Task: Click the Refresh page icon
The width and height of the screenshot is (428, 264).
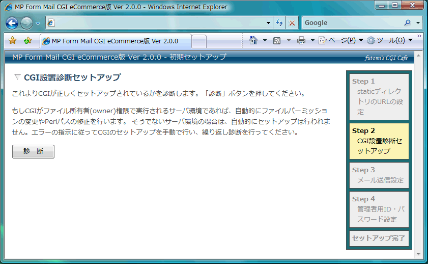Action: (279, 23)
